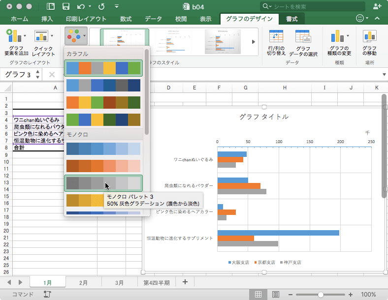Viewport: 388px width, 300px height.
Task: Open the 表示 (View) tab
Action: [x=206, y=19]
